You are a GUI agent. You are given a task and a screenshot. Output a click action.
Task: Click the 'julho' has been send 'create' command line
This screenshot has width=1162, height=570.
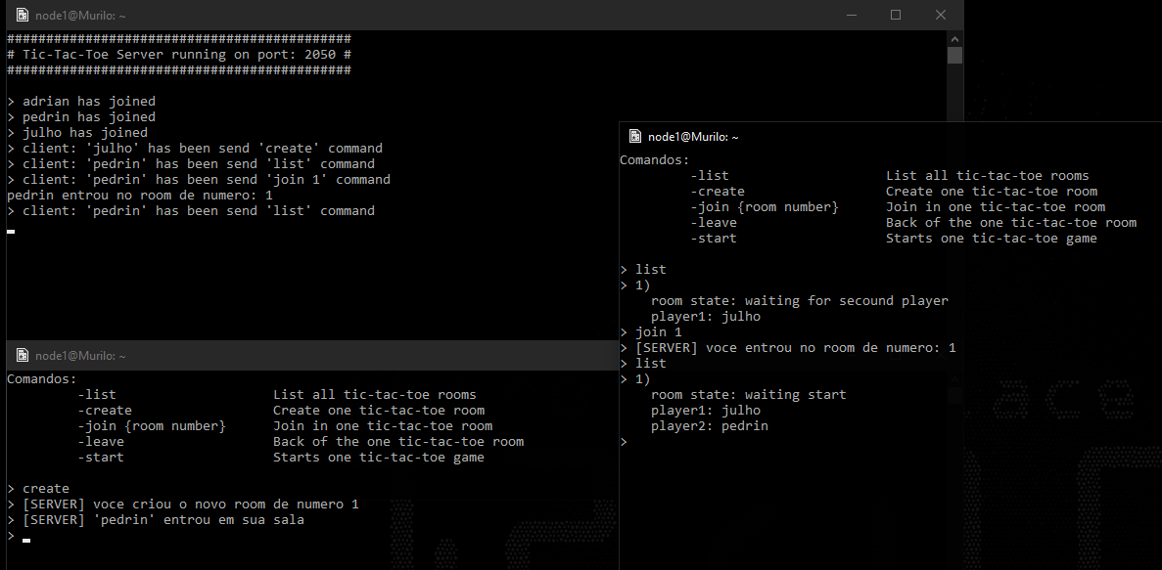pos(195,148)
